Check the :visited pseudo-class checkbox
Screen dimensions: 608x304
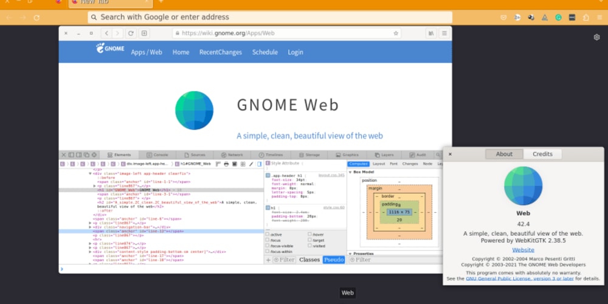[310, 246]
